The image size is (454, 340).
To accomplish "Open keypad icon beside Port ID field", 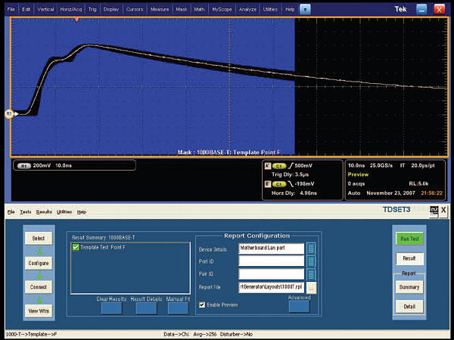I will [311, 261].
